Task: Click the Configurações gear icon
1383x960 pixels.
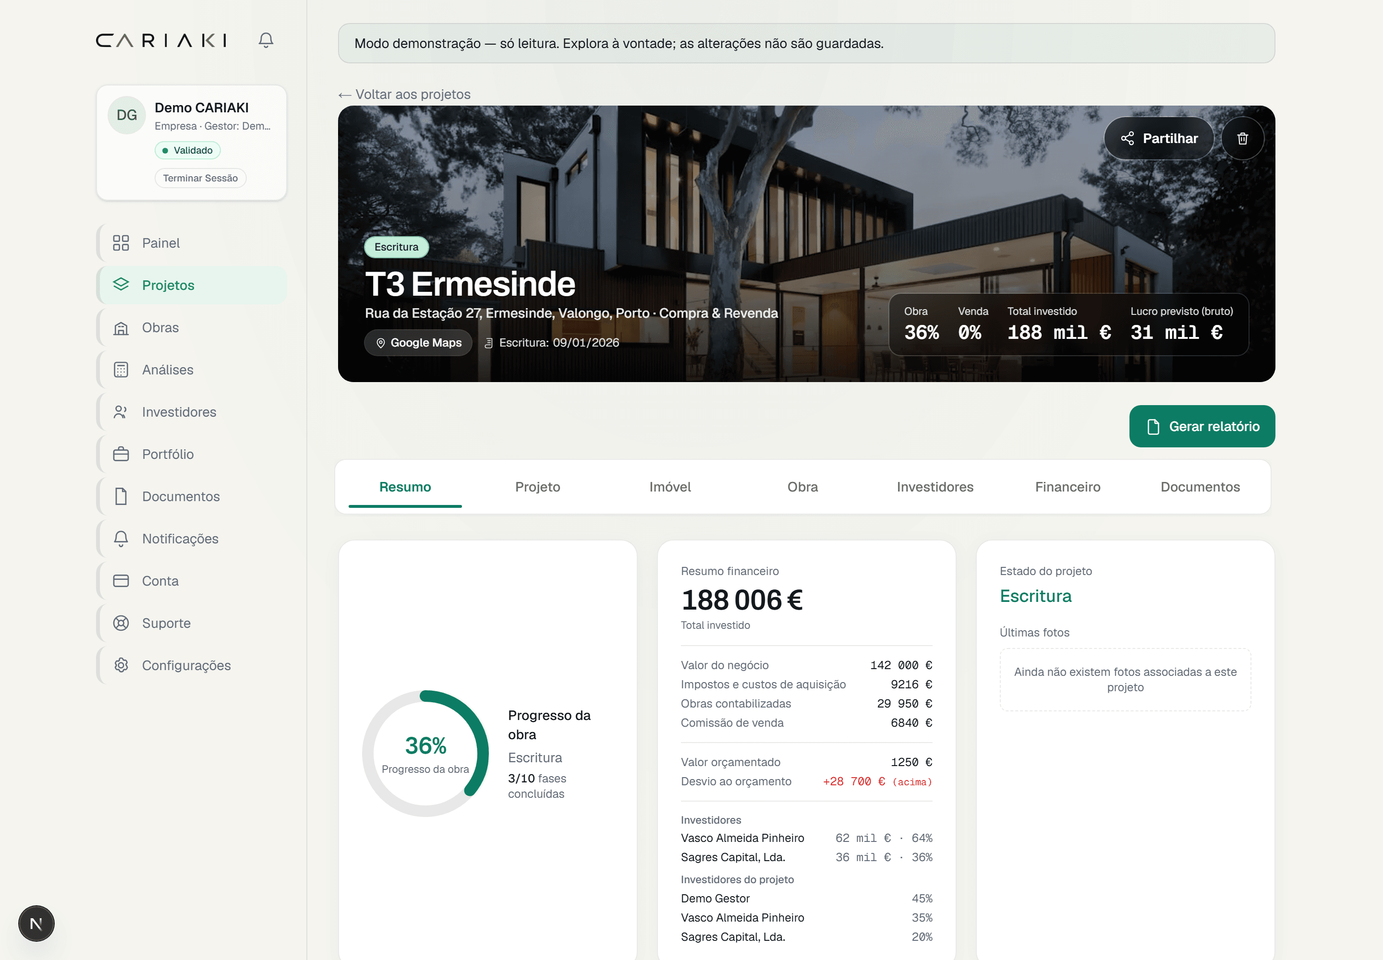Action: [x=121, y=665]
